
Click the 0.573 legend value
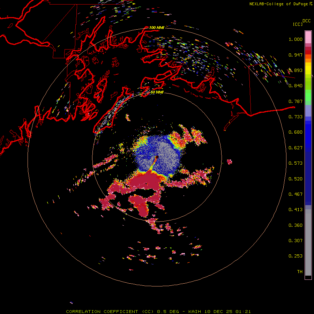click(296, 163)
